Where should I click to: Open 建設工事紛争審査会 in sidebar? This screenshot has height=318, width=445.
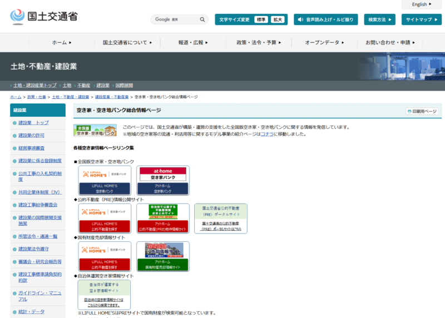tap(38, 205)
